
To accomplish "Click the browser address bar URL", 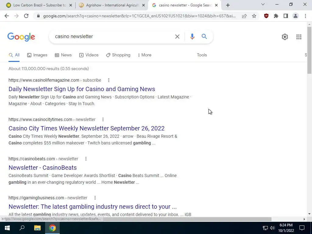I will [x=139, y=16].
